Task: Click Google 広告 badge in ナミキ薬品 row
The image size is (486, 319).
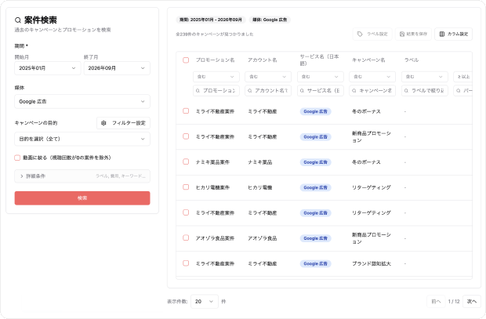Action: click(x=316, y=162)
